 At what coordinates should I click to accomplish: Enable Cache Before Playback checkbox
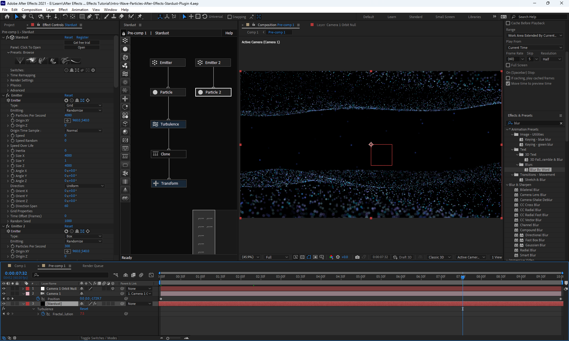(508, 23)
